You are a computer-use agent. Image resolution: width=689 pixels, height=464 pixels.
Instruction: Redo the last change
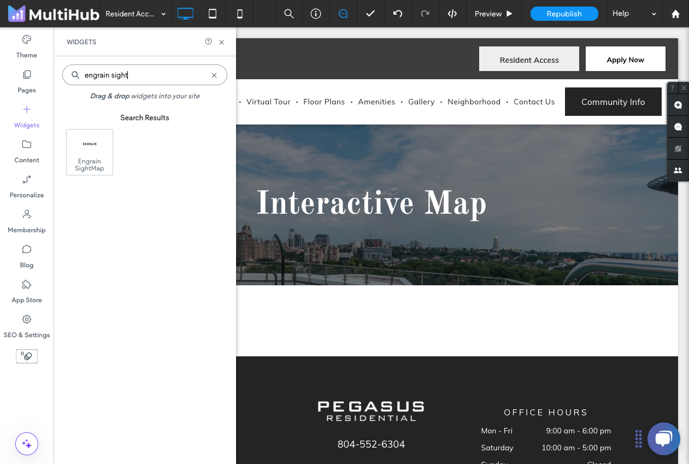point(425,14)
